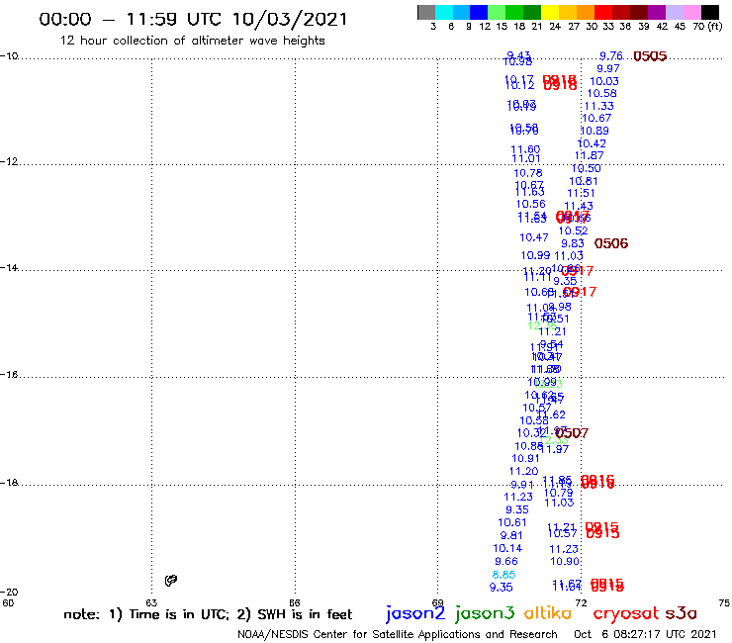Select the 10.78 wave height value

[x=528, y=173]
